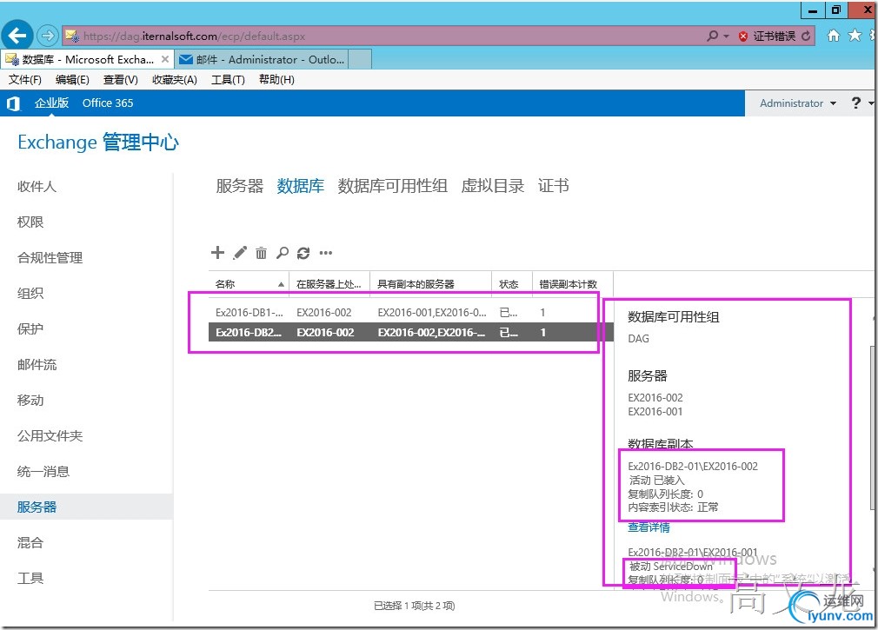Go to 保护 in left navigation
Viewport: 878px width, 630px height.
click(x=30, y=329)
